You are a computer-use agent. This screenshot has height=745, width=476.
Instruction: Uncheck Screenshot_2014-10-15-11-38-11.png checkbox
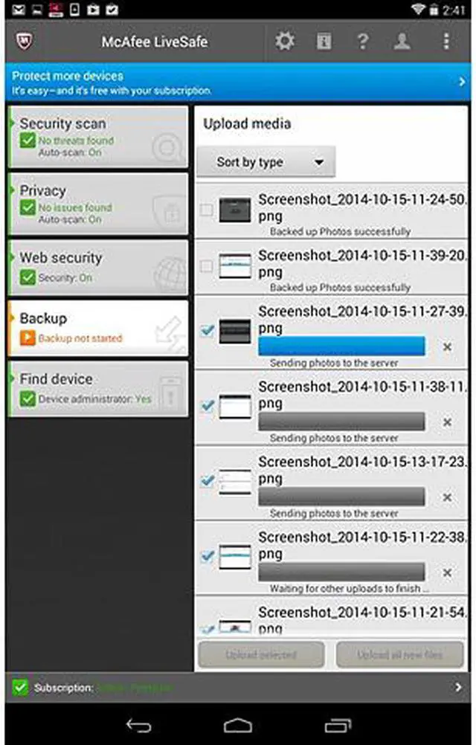pyautogui.click(x=207, y=406)
